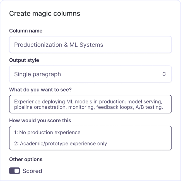The image size is (181, 181).
Task: Click the 'Other options' heading
Action: pyautogui.click(x=26, y=159)
